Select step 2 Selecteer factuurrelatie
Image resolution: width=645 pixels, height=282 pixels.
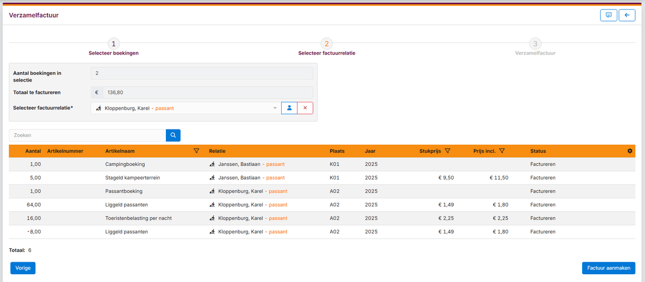click(x=326, y=48)
